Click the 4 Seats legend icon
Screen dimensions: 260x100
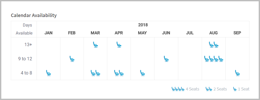click(x=178, y=89)
